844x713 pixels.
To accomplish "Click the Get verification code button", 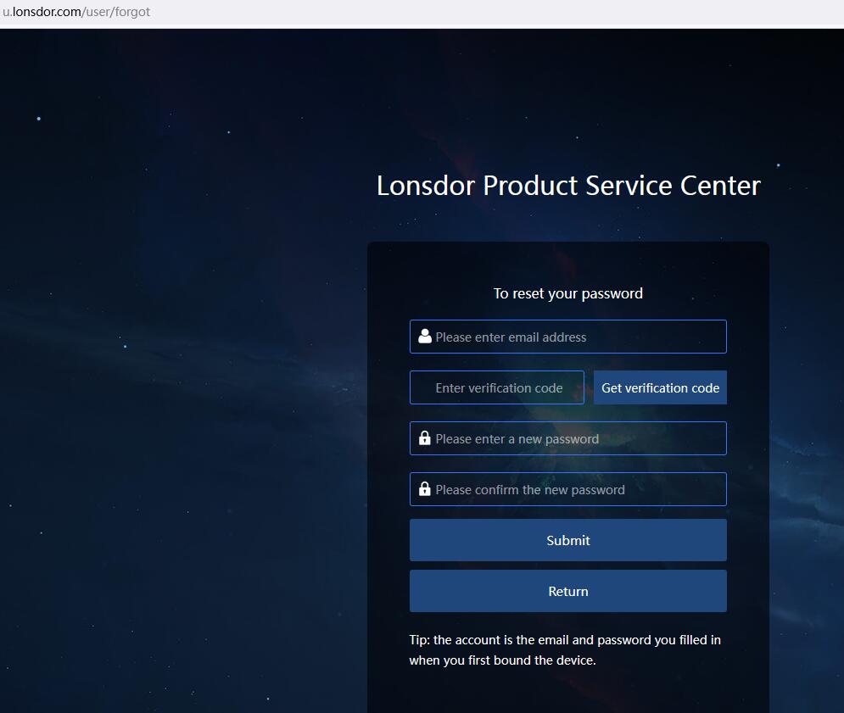I will (660, 387).
